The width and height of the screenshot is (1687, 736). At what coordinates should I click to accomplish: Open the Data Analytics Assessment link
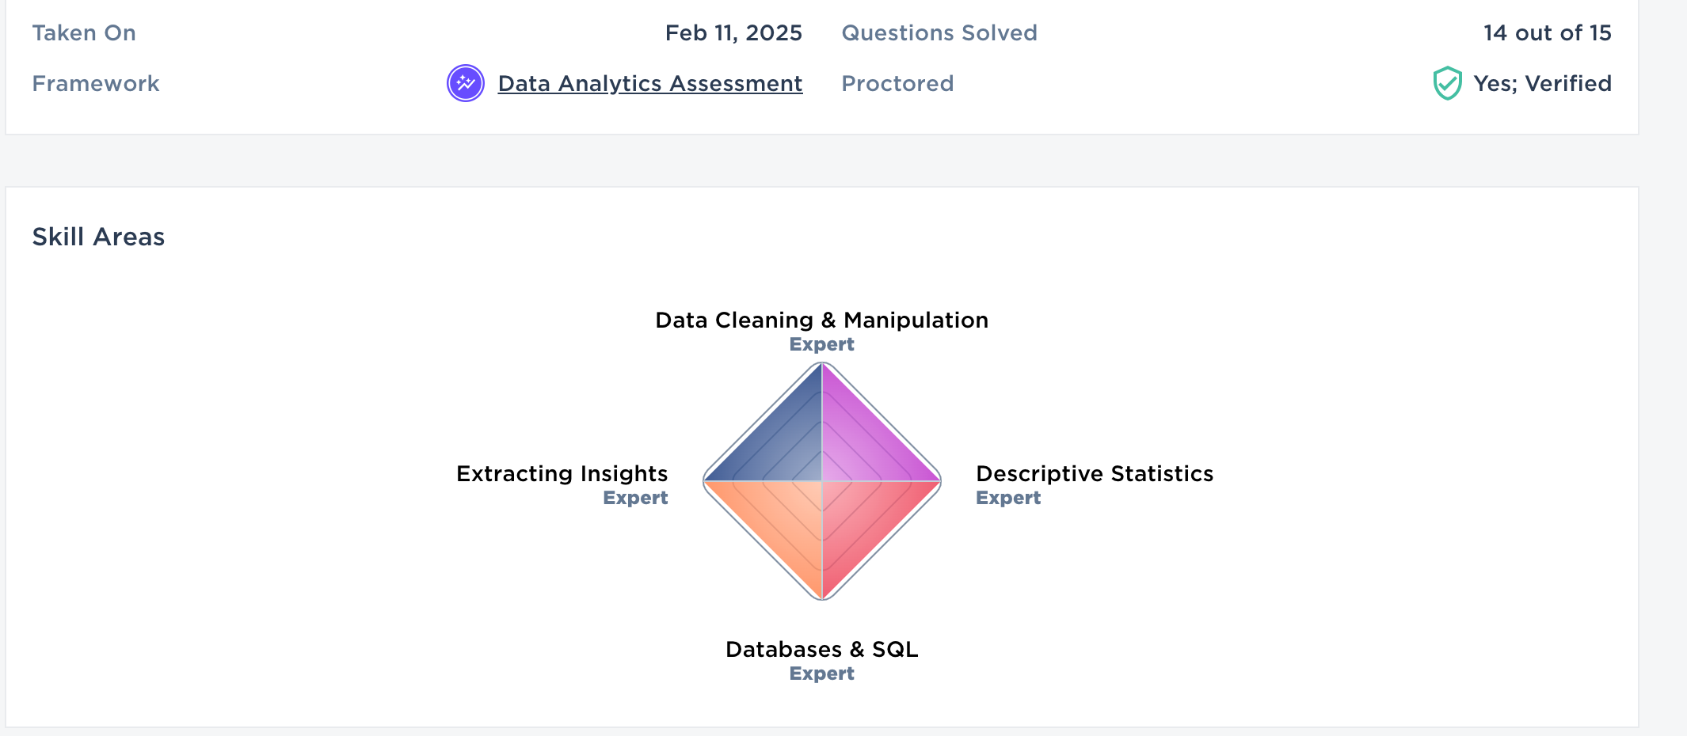click(649, 83)
